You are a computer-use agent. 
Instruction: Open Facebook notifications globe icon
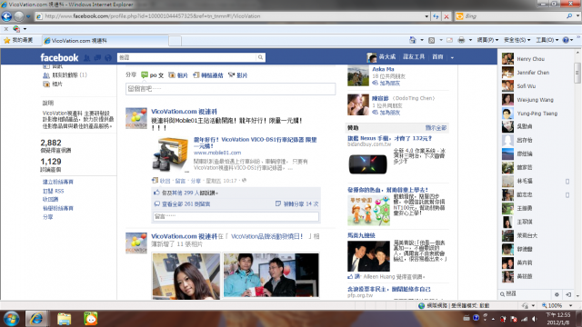(108, 58)
